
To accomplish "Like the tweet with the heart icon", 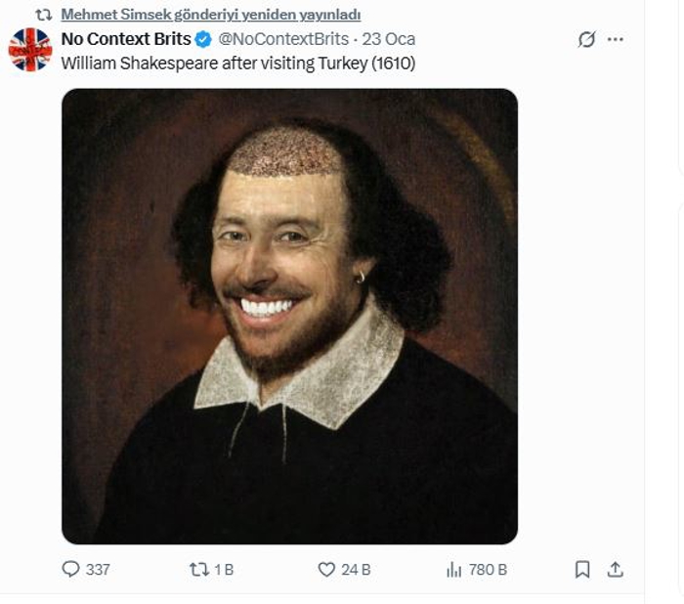I will click(326, 569).
